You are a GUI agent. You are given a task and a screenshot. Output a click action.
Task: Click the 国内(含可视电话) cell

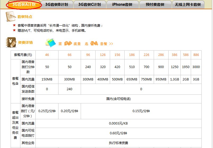click(119, 99)
